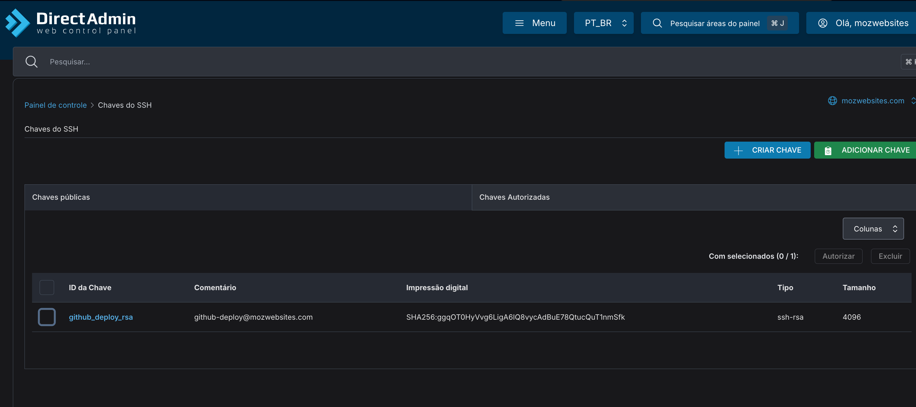Check the github_deploy_rsa row checkbox
Image resolution: width=916 pixels, height=407 pixels.
click(47, 317)
